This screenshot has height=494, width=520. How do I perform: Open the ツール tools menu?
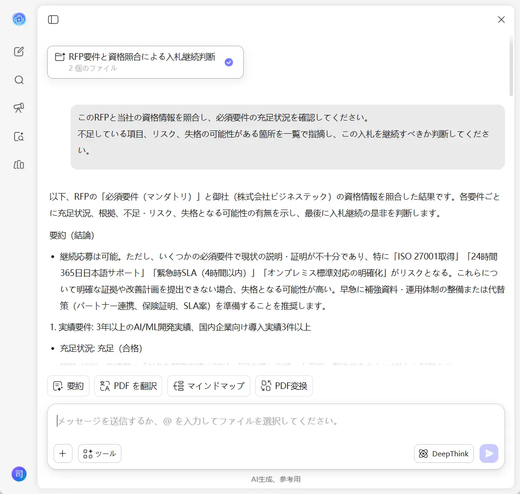100,454
